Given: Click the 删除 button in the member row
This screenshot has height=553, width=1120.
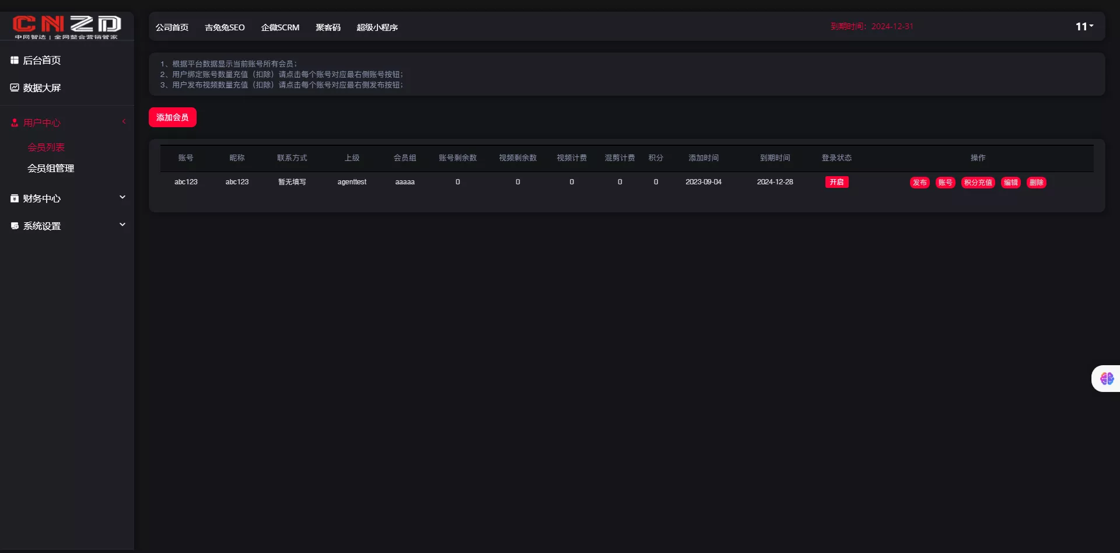Looking at the screenshot, I should (1036, 183).
